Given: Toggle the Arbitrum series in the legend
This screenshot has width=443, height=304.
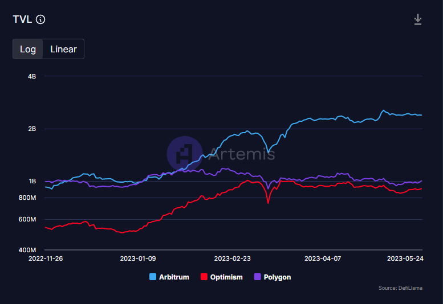Looking at the screenshot, I should (x=169, y=277).
